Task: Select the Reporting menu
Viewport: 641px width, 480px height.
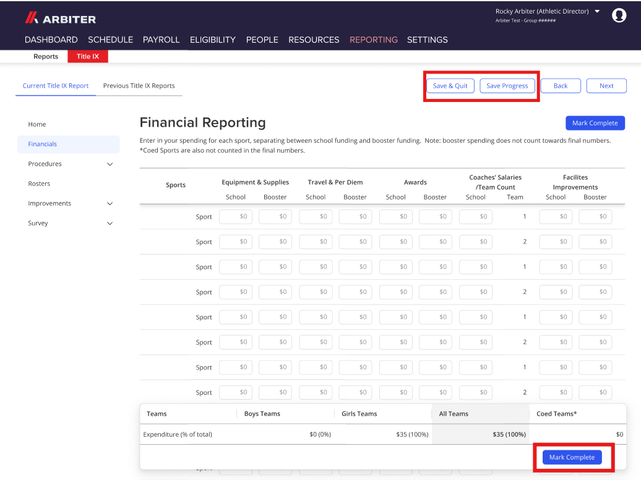Action: point(374,40)
